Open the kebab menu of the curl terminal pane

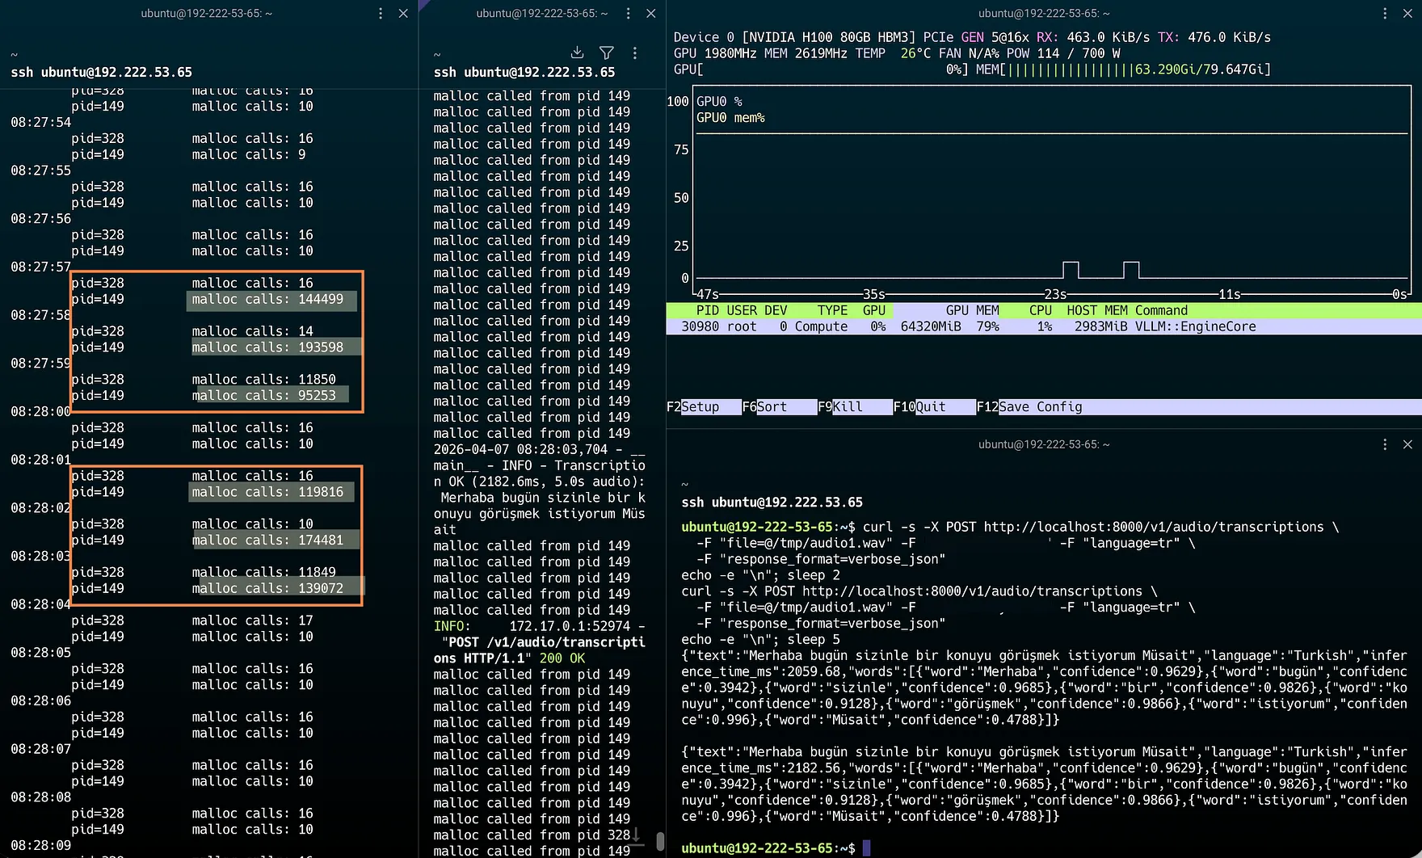[x=1385, y=444]
